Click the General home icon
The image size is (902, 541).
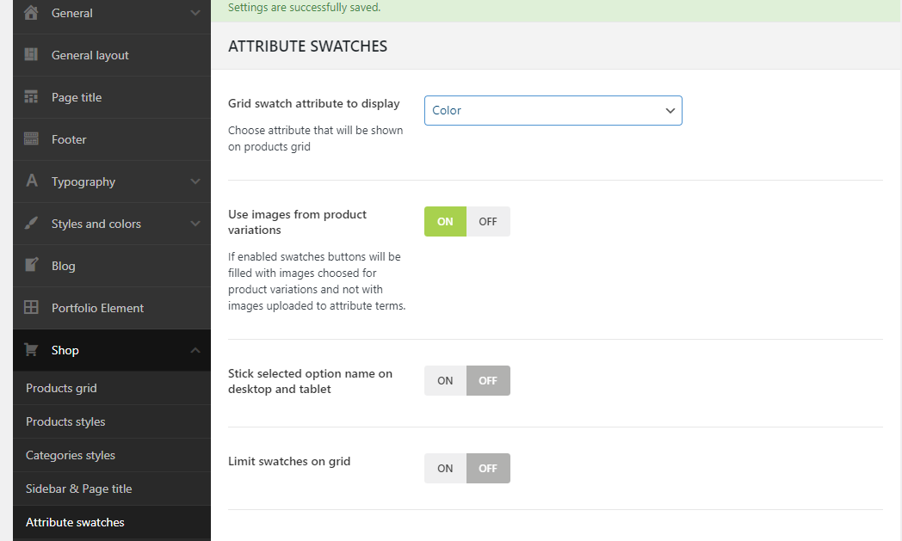tap(32, 13)
